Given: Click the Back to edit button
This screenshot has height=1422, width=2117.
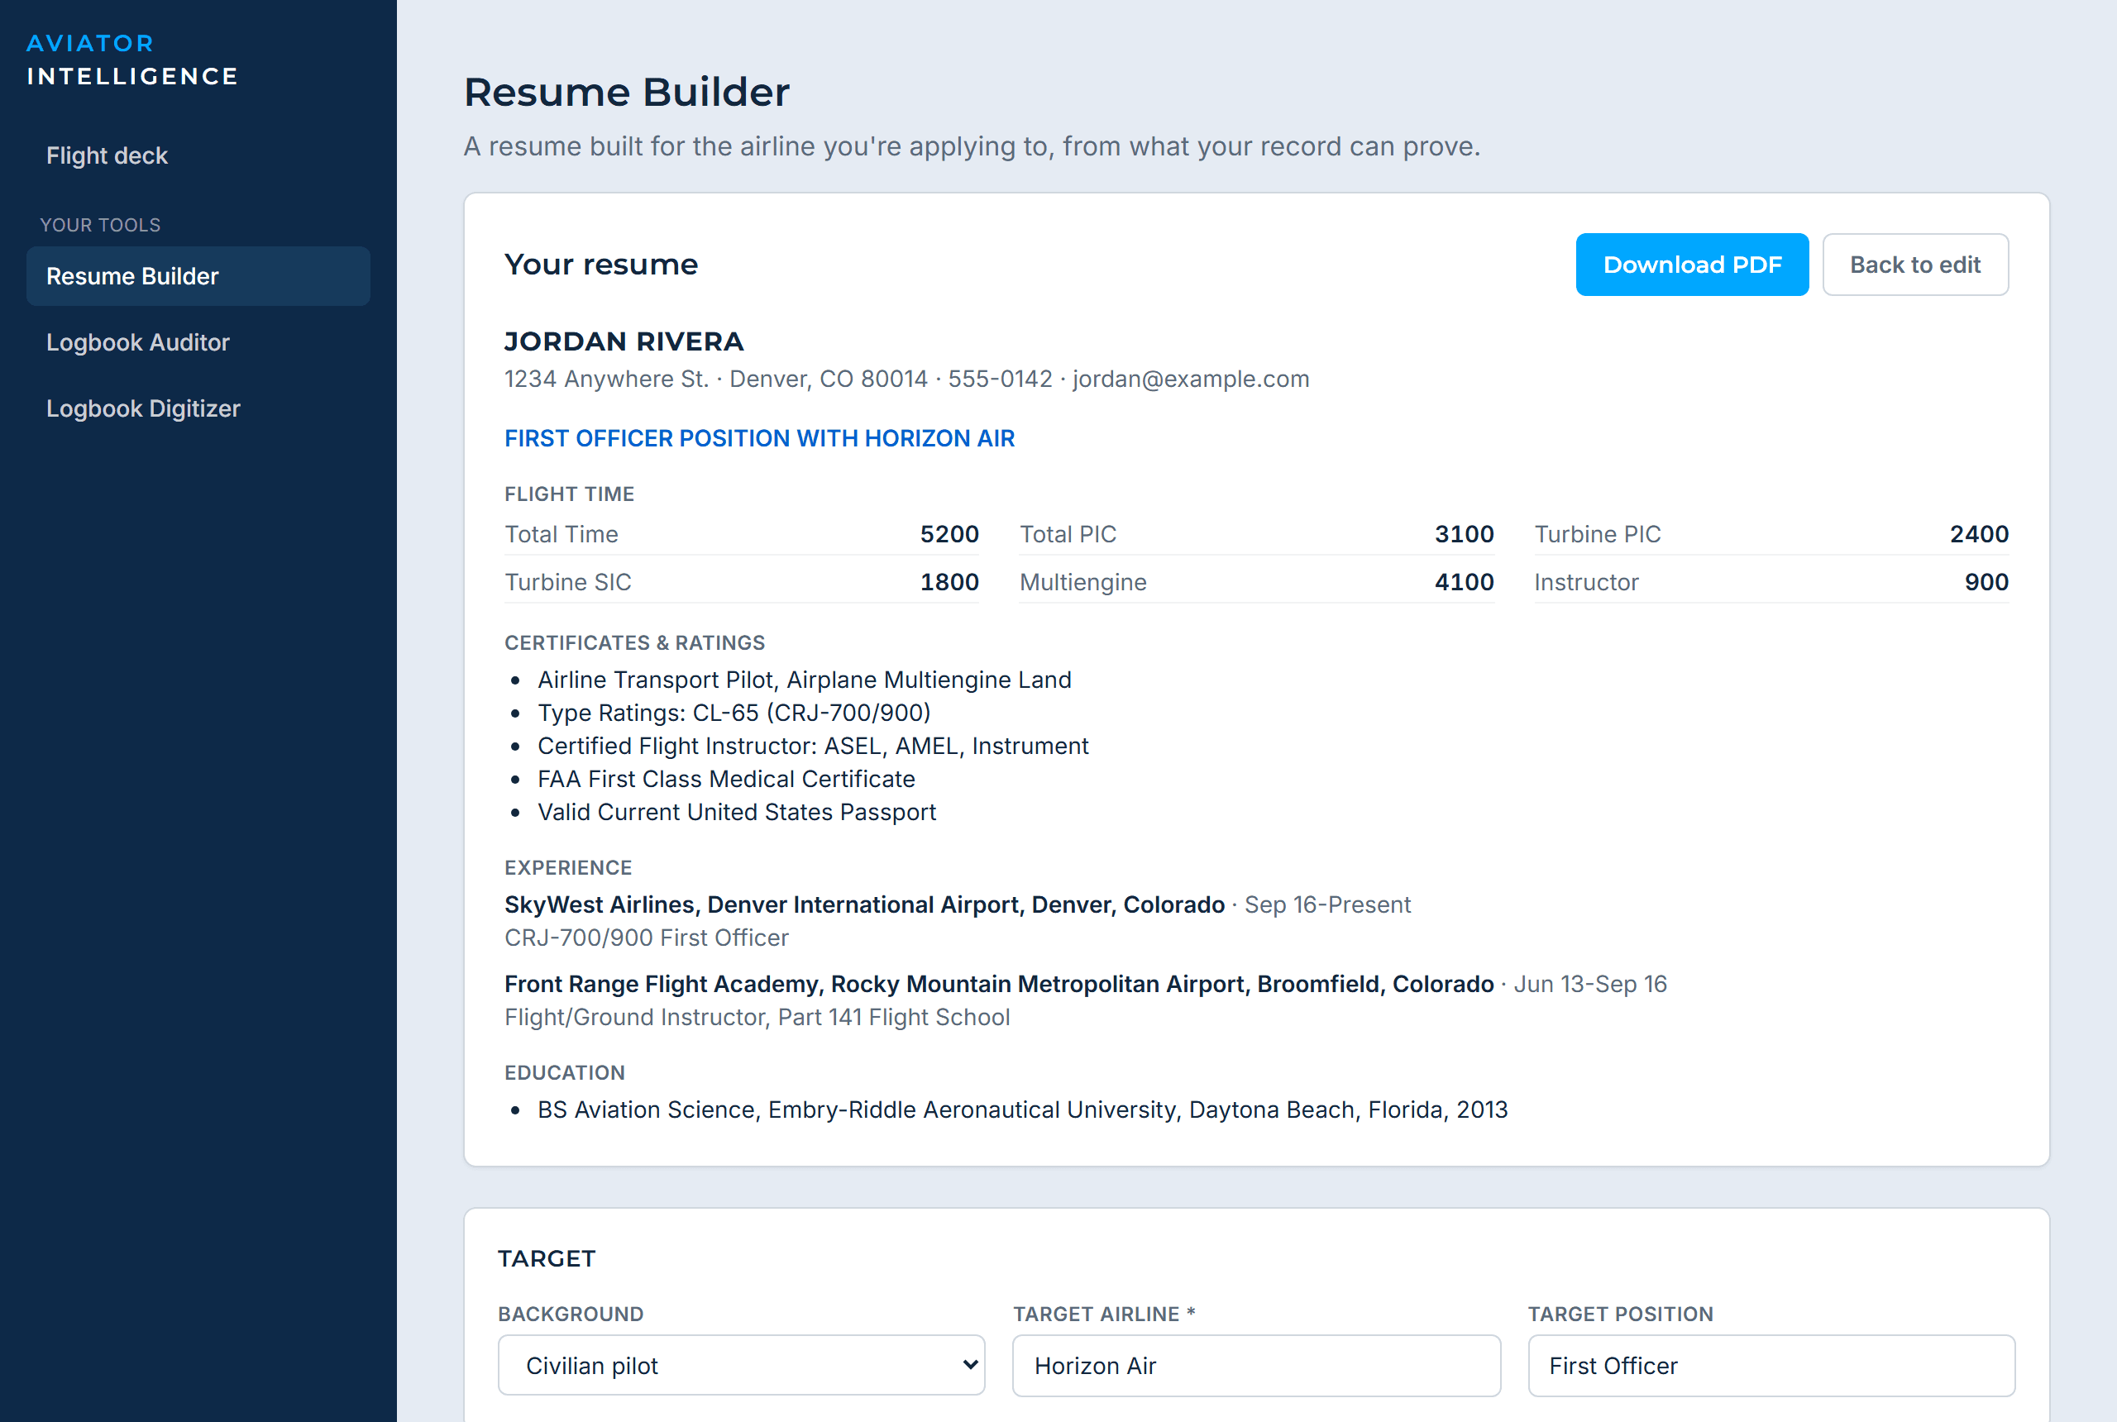Looking at the screenshot, I should tap(1914, 265).
